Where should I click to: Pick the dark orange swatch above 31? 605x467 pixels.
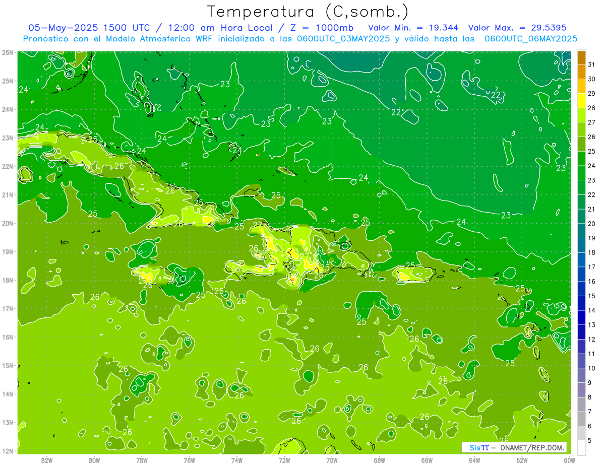pos(582,57)
